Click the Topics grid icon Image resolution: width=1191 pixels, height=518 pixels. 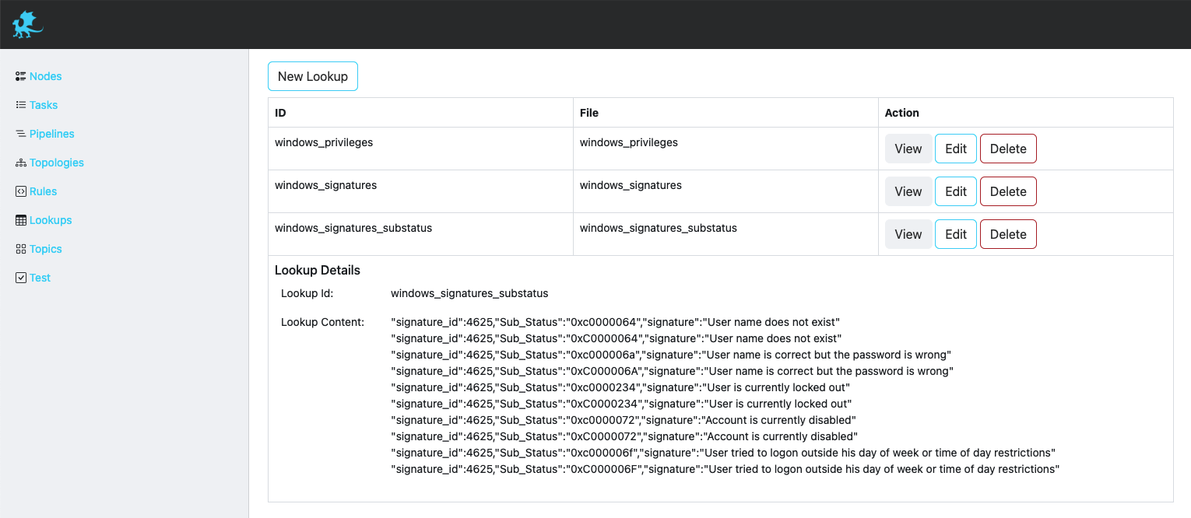(x=21, y=249)
